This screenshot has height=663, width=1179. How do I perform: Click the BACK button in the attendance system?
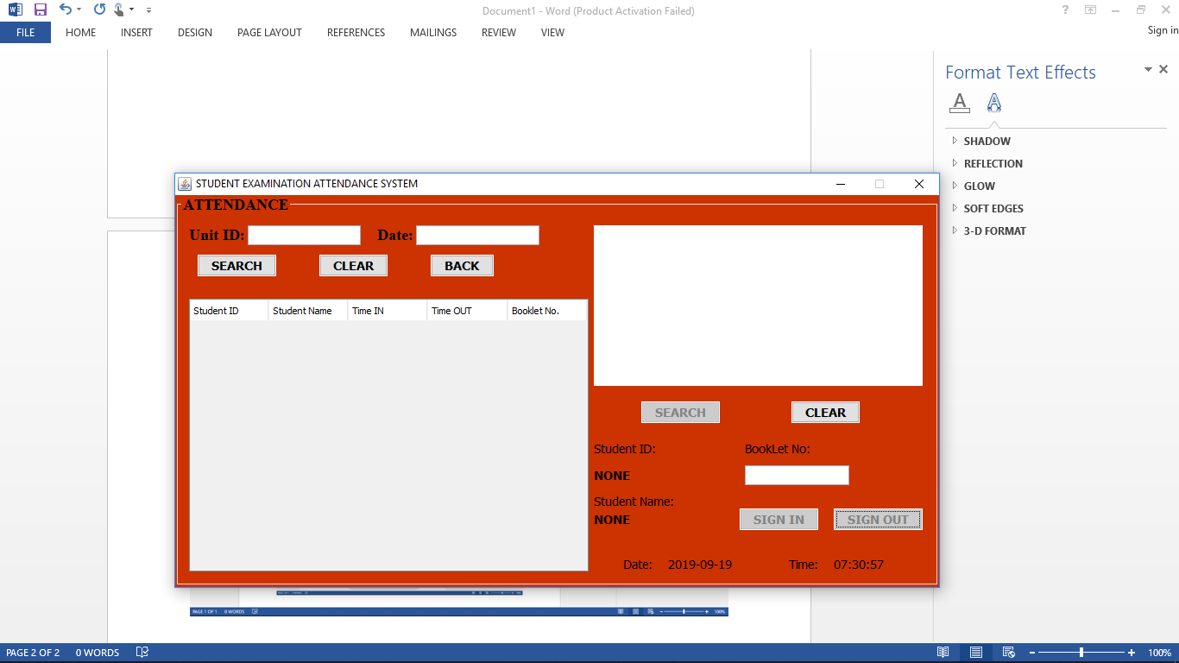click(x=462, y=265)
